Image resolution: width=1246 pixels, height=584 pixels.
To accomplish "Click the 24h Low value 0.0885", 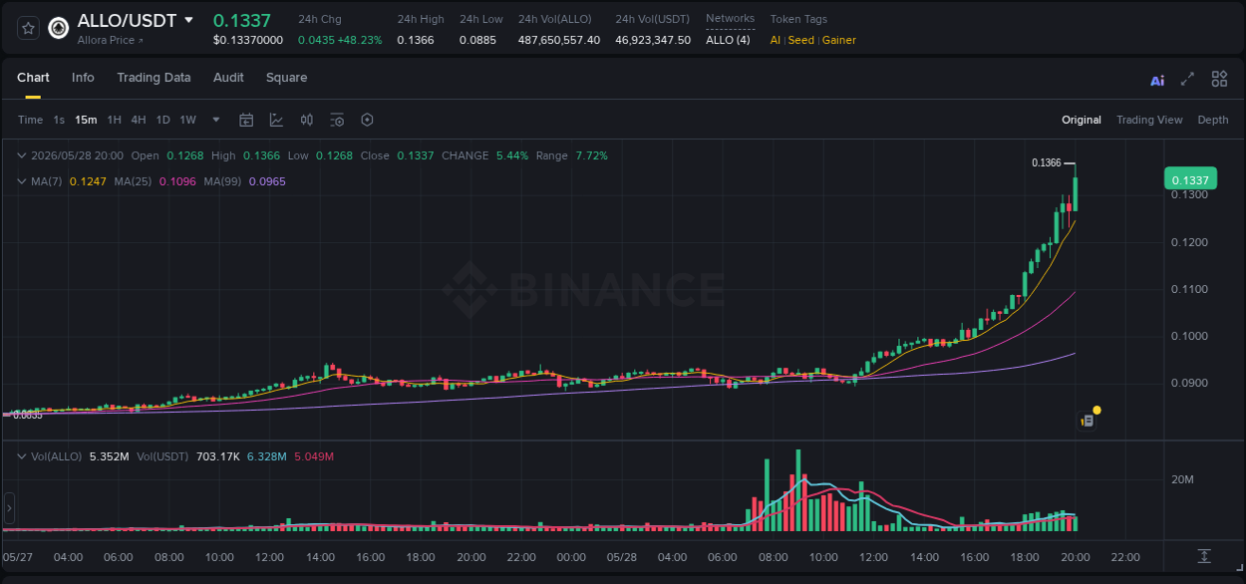I will click(x=478, y=40).
